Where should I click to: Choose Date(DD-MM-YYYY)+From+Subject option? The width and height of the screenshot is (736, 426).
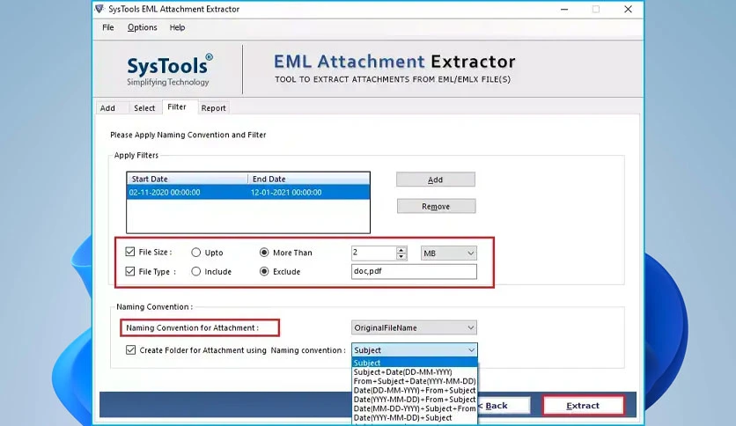(x=415, y=390)
